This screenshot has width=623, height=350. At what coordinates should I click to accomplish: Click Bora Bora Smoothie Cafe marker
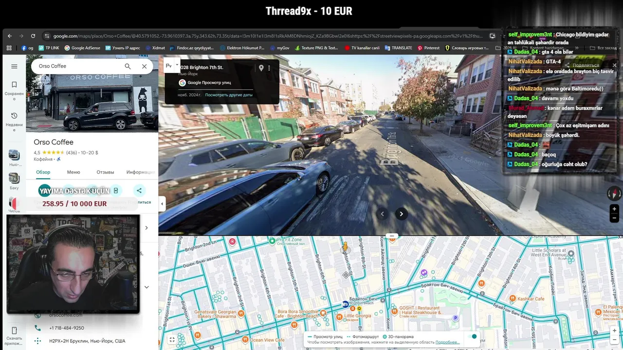[324, 314]
